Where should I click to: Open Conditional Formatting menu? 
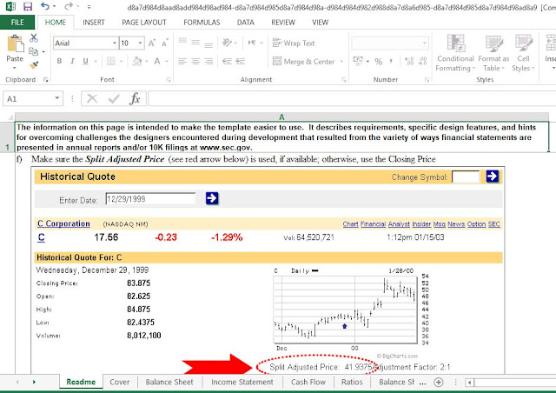point(455,53)
